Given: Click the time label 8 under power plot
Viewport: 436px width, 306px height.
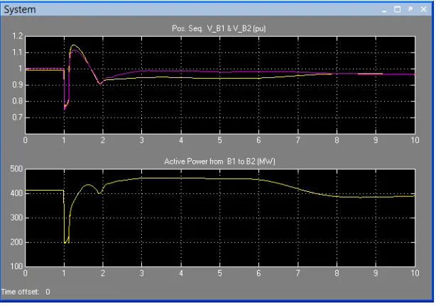Looking at the screenshot, I should tap(337, 273).
